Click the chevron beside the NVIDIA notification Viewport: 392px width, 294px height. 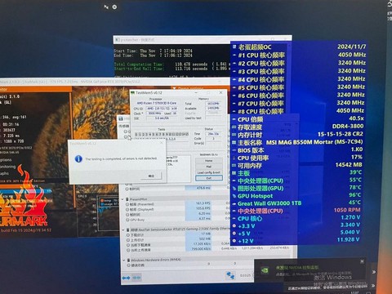pos(374,272)
